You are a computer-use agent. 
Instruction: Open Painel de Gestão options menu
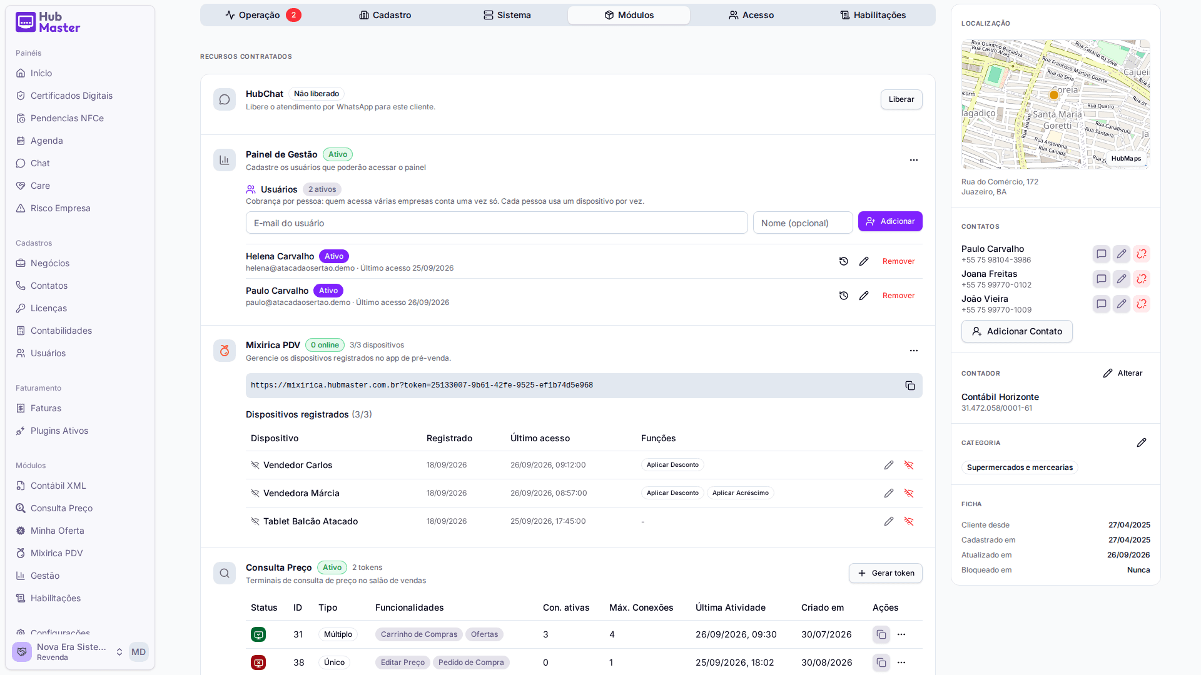[914, 160]
